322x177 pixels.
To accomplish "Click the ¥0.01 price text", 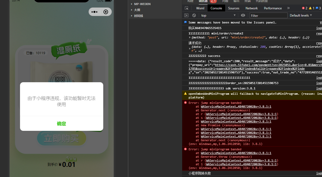I will pyautogui.click(x=67, y=164).
